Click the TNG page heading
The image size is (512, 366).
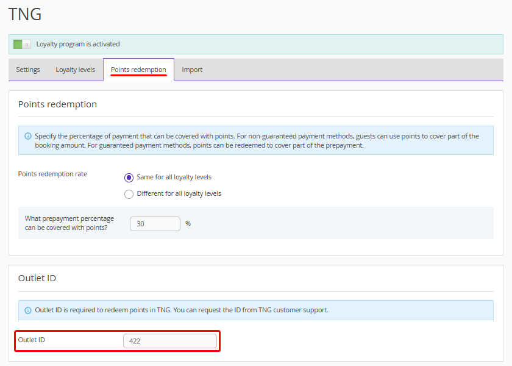(25, 15)
